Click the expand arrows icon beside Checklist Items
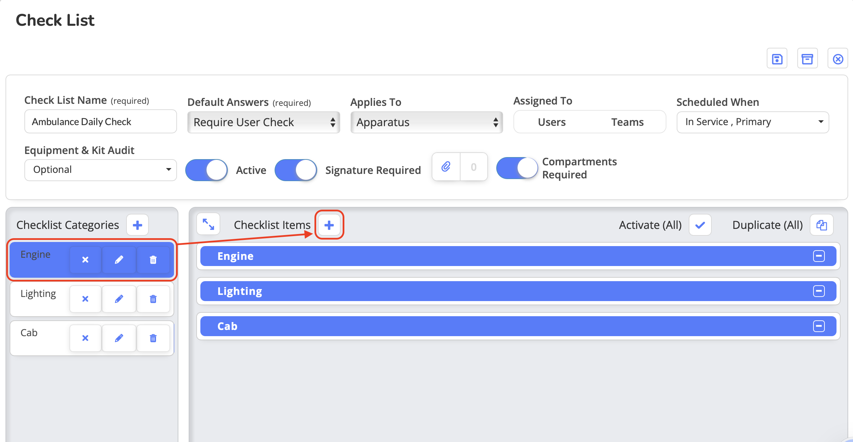 pos(208,224)
